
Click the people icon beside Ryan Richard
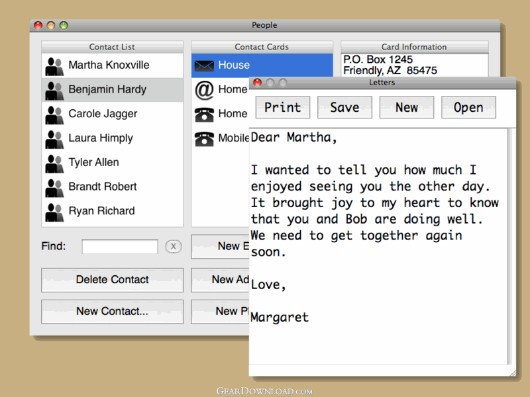coord(54,212)
